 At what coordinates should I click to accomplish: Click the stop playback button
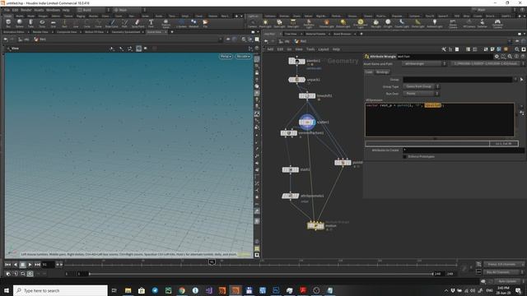[22, 265]
